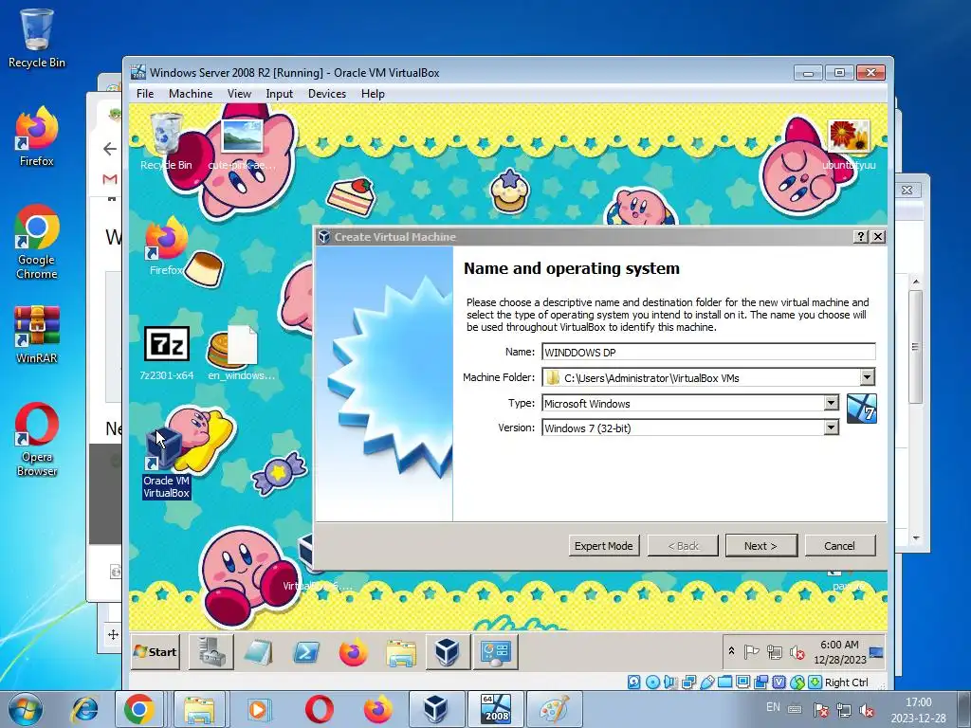Open Google Chrome from the host taskbar
This screenshot has height=728, width=971.
[x=139, y=709]
